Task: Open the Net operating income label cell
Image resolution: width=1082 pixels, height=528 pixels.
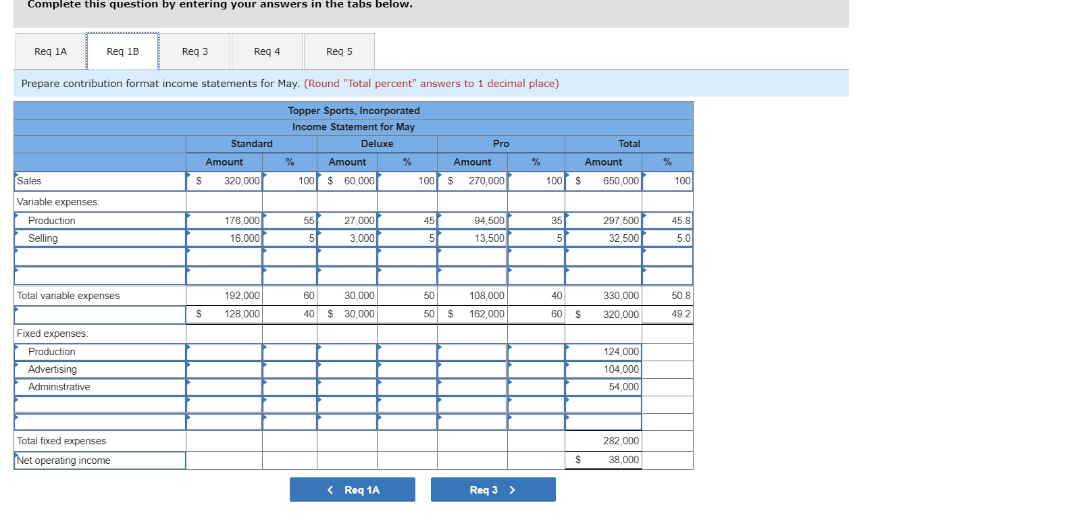Action: click(100, 460)
